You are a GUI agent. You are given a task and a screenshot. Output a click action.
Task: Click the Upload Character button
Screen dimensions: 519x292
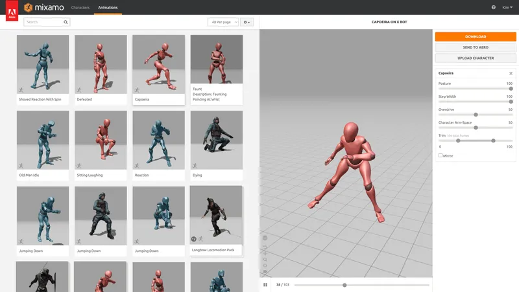point(476,58)
